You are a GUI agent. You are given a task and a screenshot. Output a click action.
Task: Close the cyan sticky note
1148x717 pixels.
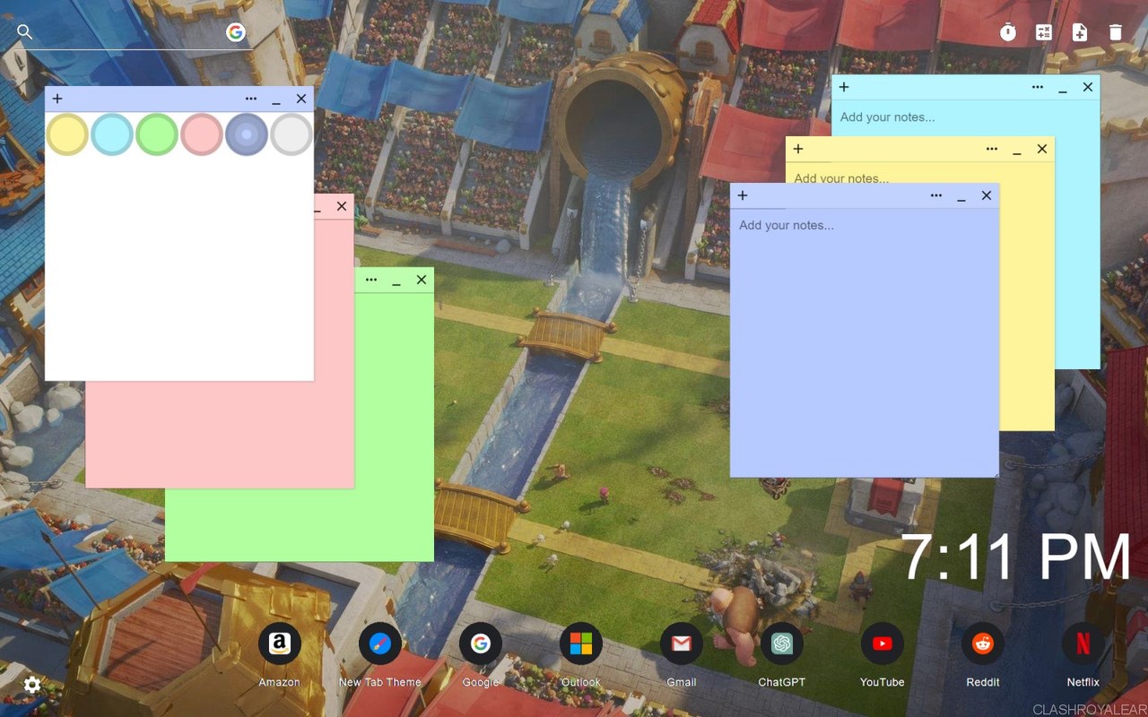[x=1088, y=87]
